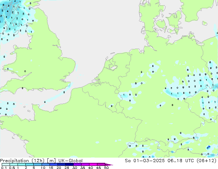This screenshot has height=169, width=218.
Task: Click the 10–15 blue legend swatch
Action: tap(45, 165)
